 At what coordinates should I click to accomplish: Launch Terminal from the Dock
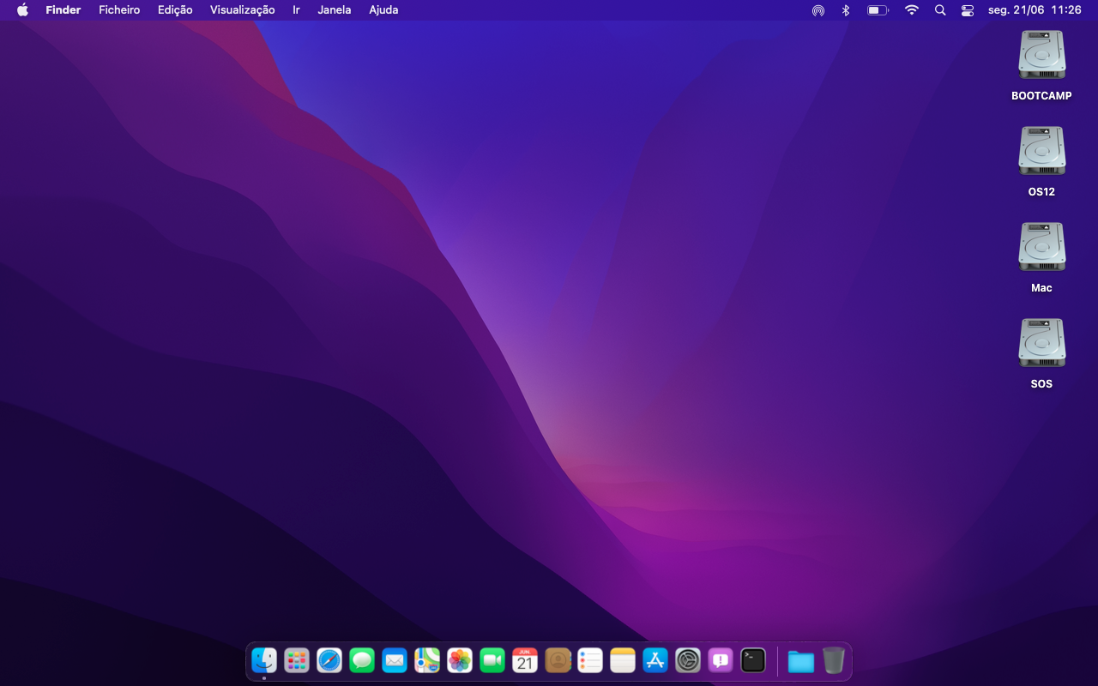coord(753,660)
